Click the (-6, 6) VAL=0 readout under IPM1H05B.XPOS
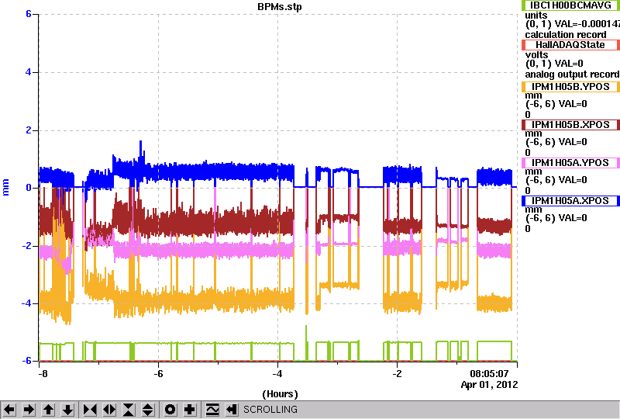Viewport: 620px width, 419px height. [x=556, y=142]
